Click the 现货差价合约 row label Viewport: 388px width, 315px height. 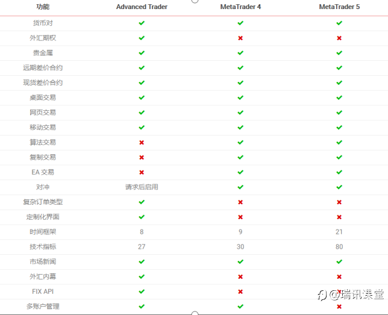click(x=43, y=83)
